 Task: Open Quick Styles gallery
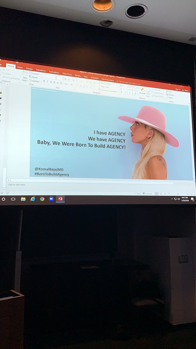point(148,93)
